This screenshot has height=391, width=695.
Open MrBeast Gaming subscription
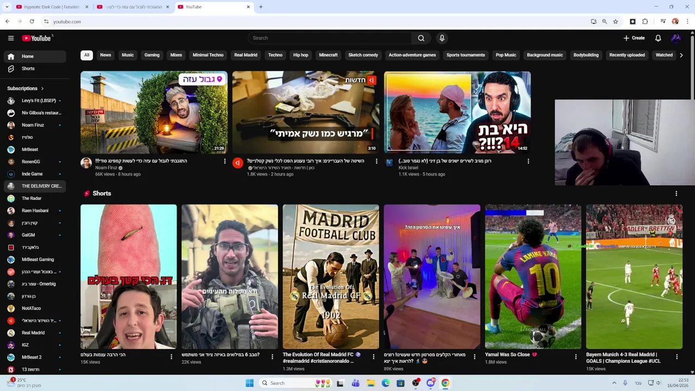tap(35, 260)
